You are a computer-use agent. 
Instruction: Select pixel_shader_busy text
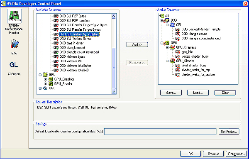point(194,66)
